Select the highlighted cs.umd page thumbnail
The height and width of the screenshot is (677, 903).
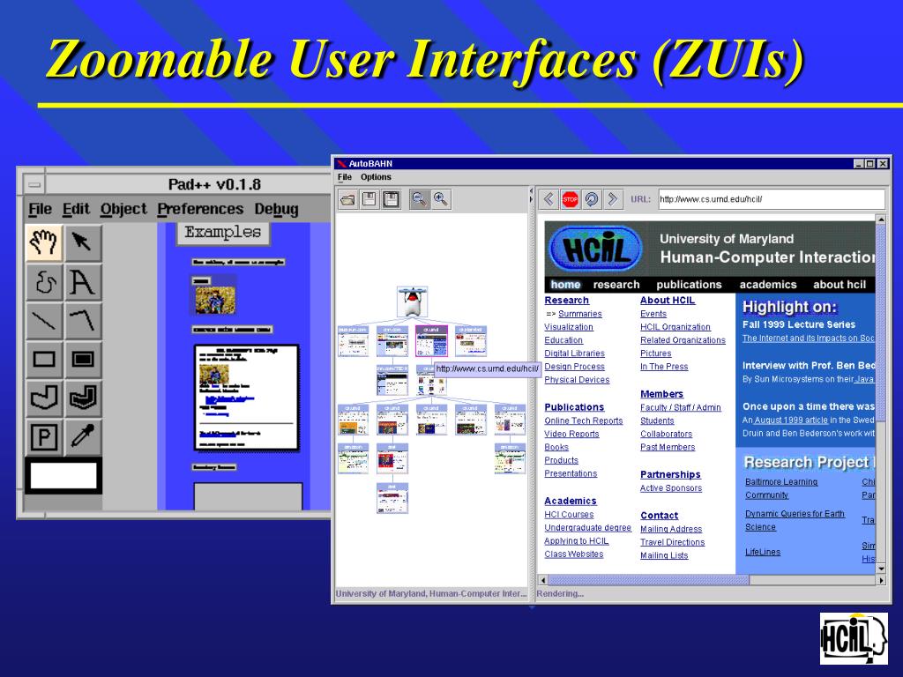click(431, 341)
